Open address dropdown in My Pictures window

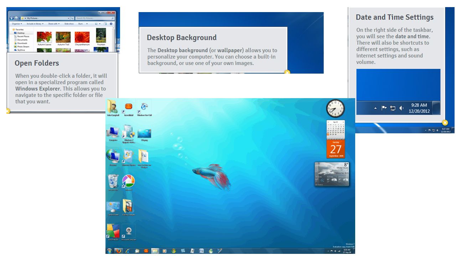[68, 18]
